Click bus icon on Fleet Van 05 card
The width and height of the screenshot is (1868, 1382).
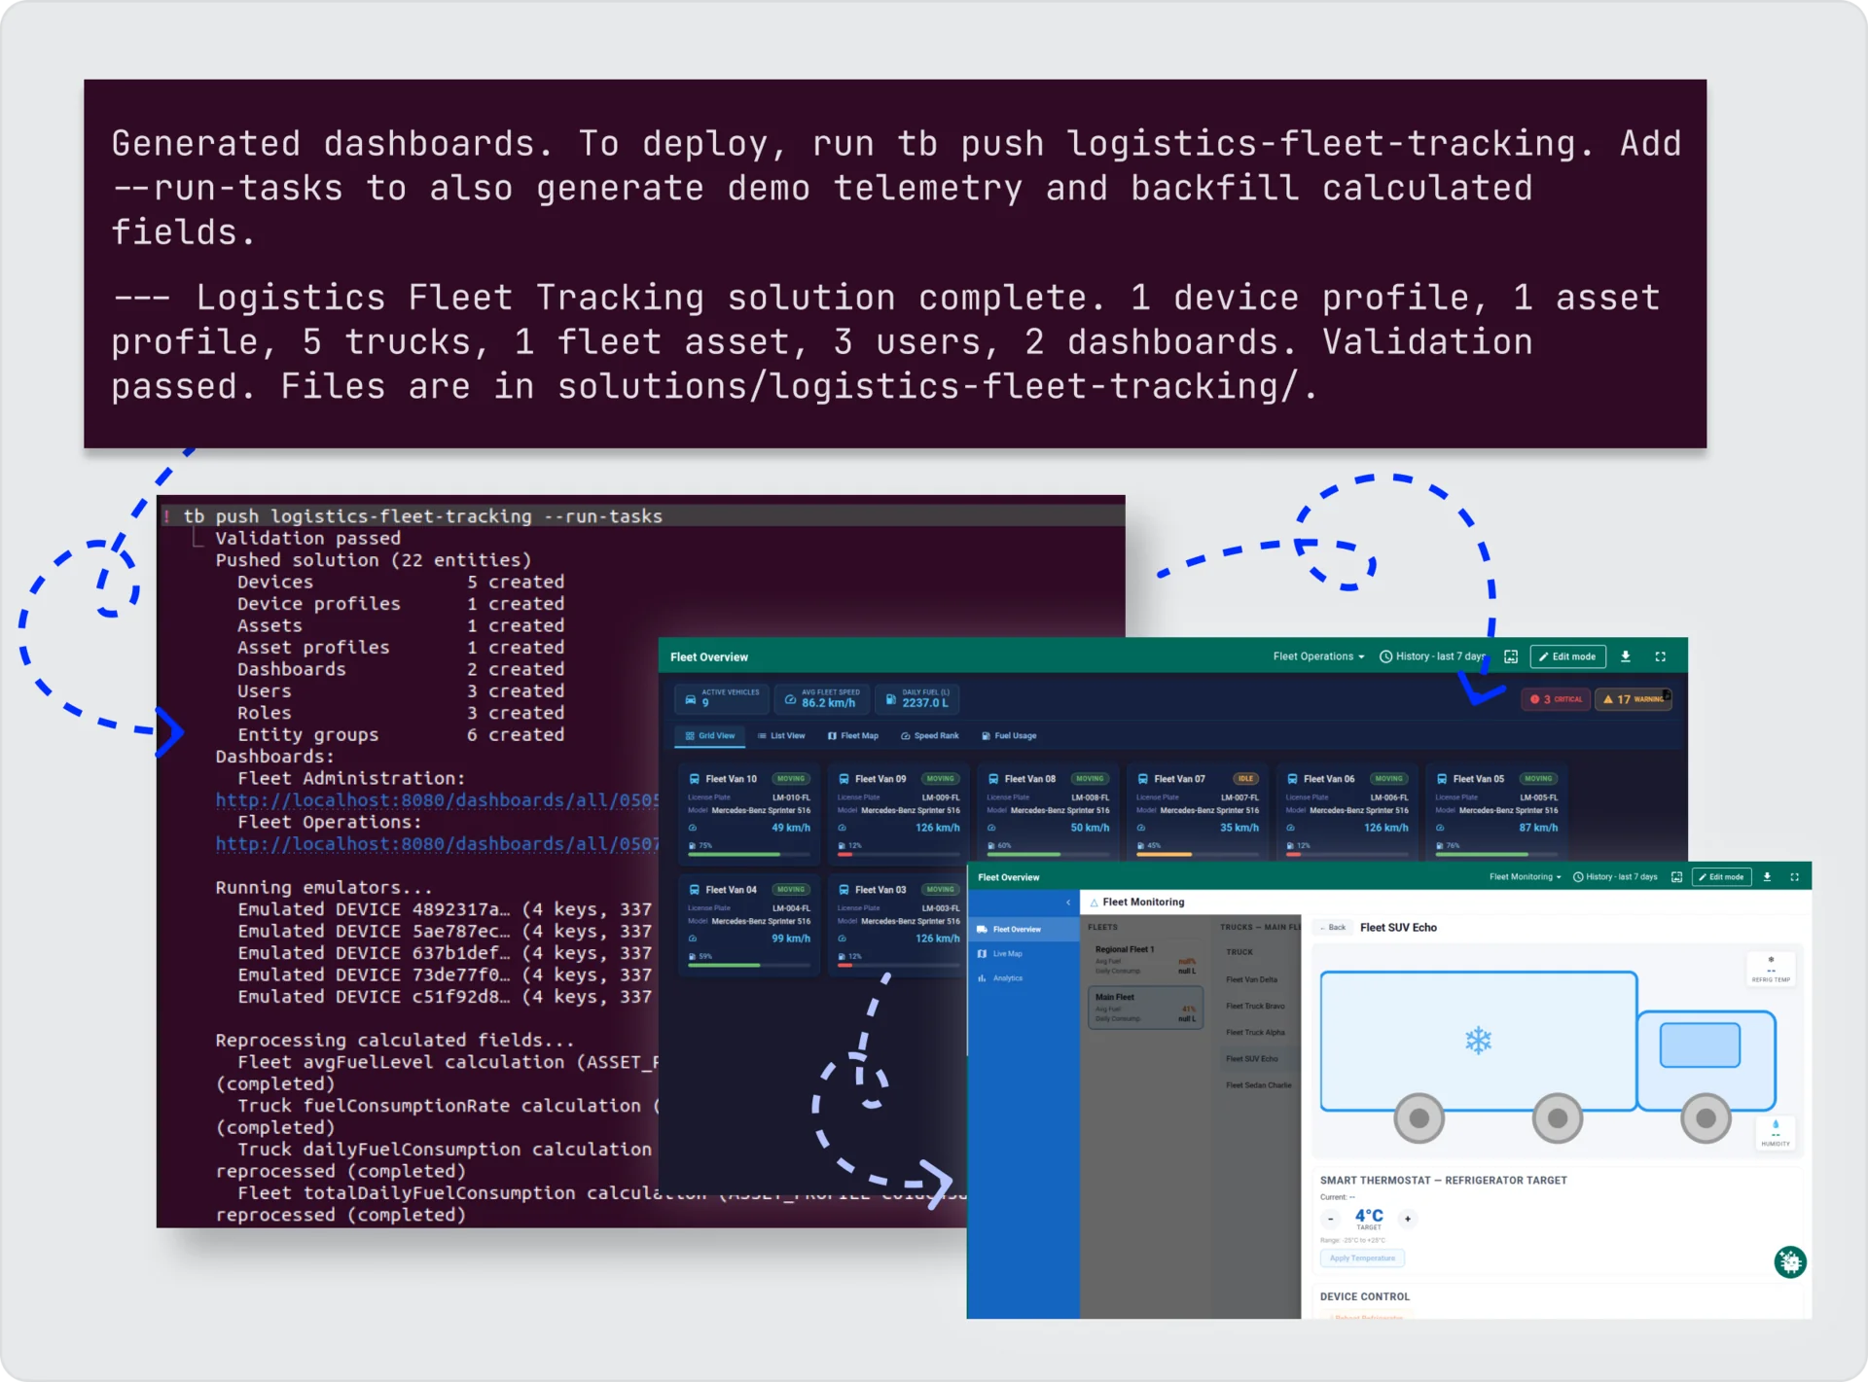(x=1442, y=779)
